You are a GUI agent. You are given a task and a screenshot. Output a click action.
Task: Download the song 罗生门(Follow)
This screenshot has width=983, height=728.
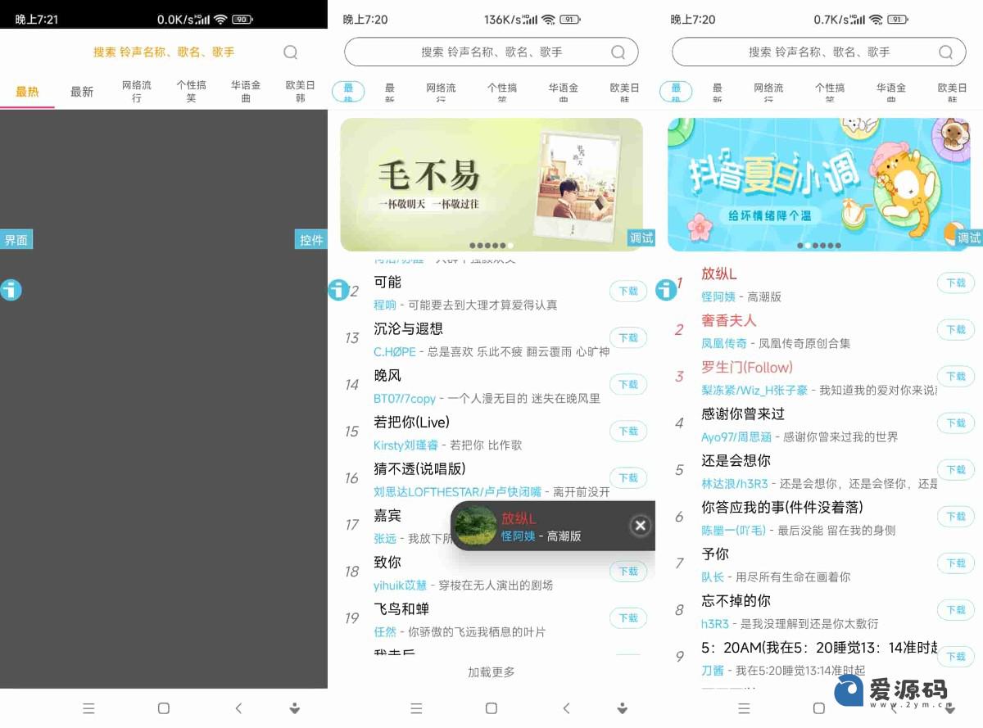tap(956, 376)
